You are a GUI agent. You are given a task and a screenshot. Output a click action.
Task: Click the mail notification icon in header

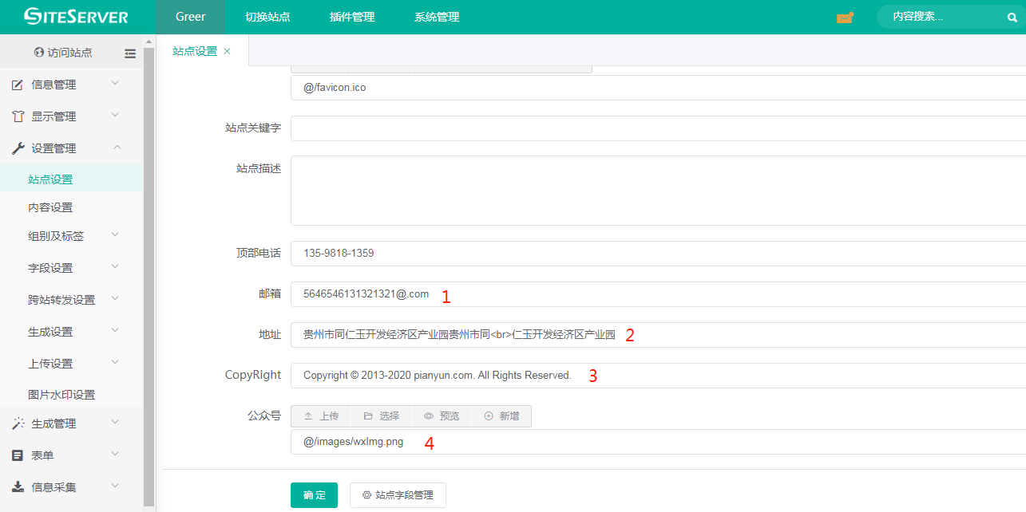coord(844,18)
